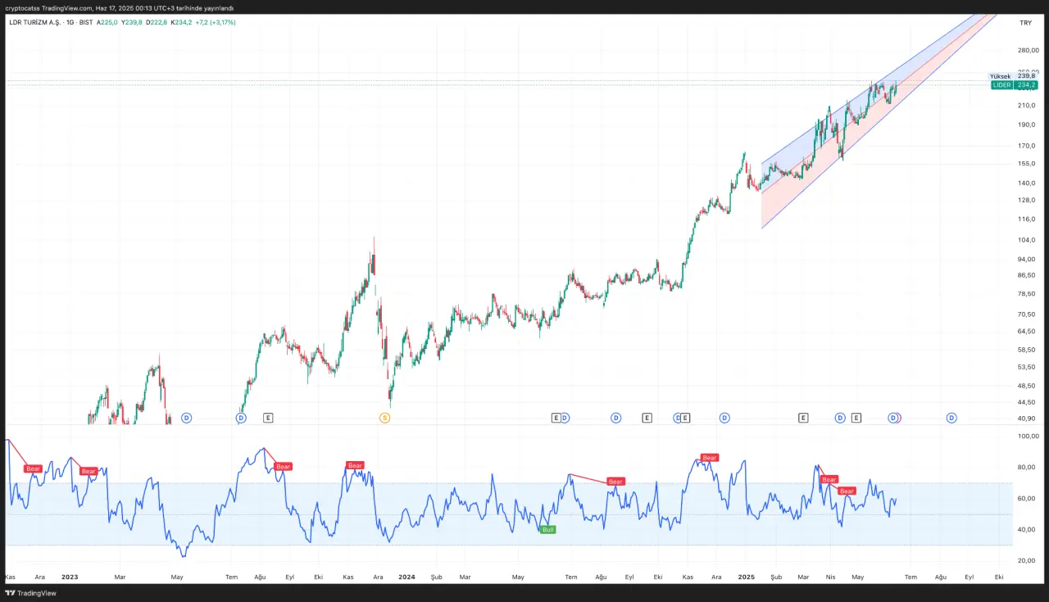
Task: Click the 100,00 level on RSI scale
Action: coord(1027,437)
